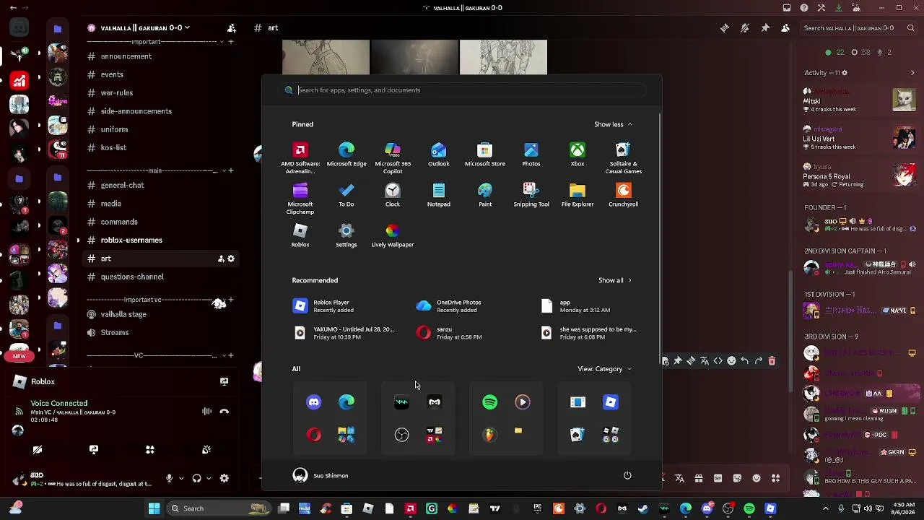Mute the Discord microphone
This screenshot has height=520, width=924.
[x=169, y=478]
